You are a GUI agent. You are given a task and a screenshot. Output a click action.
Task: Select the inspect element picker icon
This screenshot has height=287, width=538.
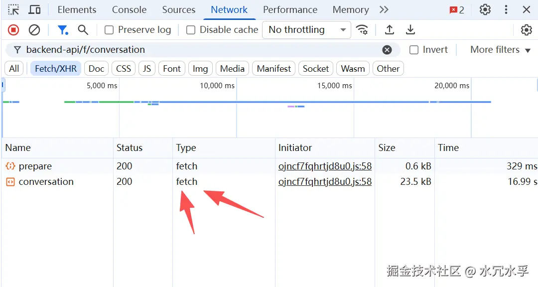pos(13,9)
